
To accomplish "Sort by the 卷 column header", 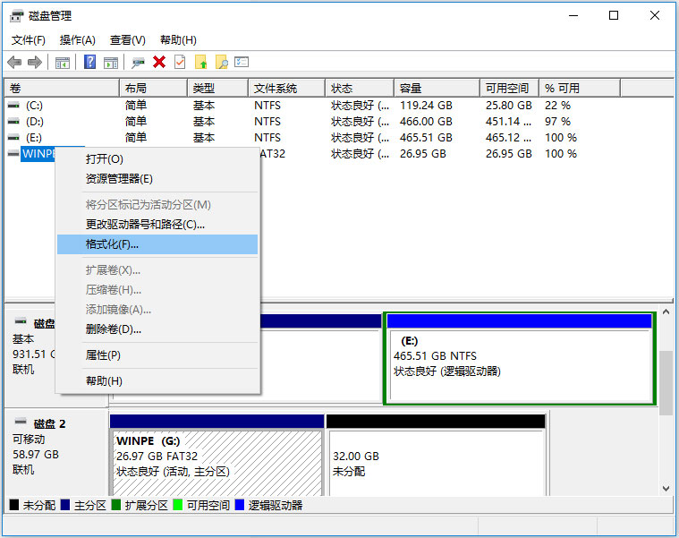I will click(62, 89).
